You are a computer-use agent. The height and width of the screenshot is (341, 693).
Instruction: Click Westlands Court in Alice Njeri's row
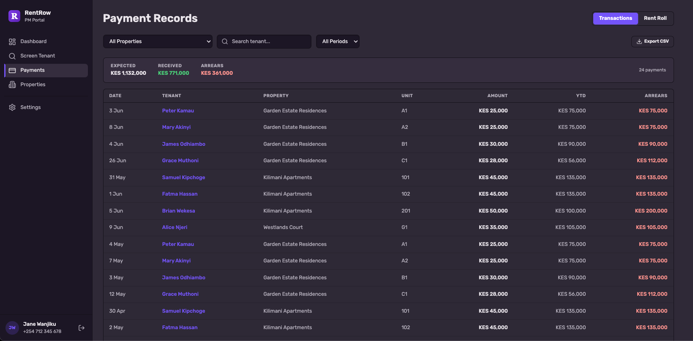[283, 227]
